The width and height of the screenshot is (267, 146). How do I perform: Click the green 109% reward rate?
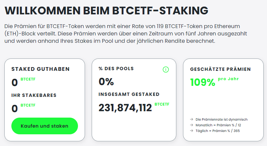(x=202, y=82)
